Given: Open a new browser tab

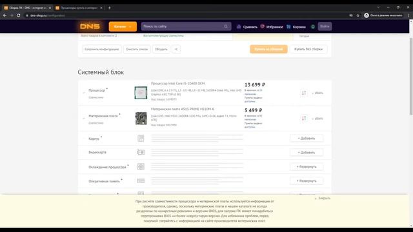Looking at the screenshot, I should tap(109, 8).
